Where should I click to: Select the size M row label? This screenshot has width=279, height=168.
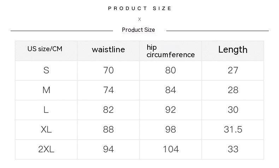(x=46, y=90)
